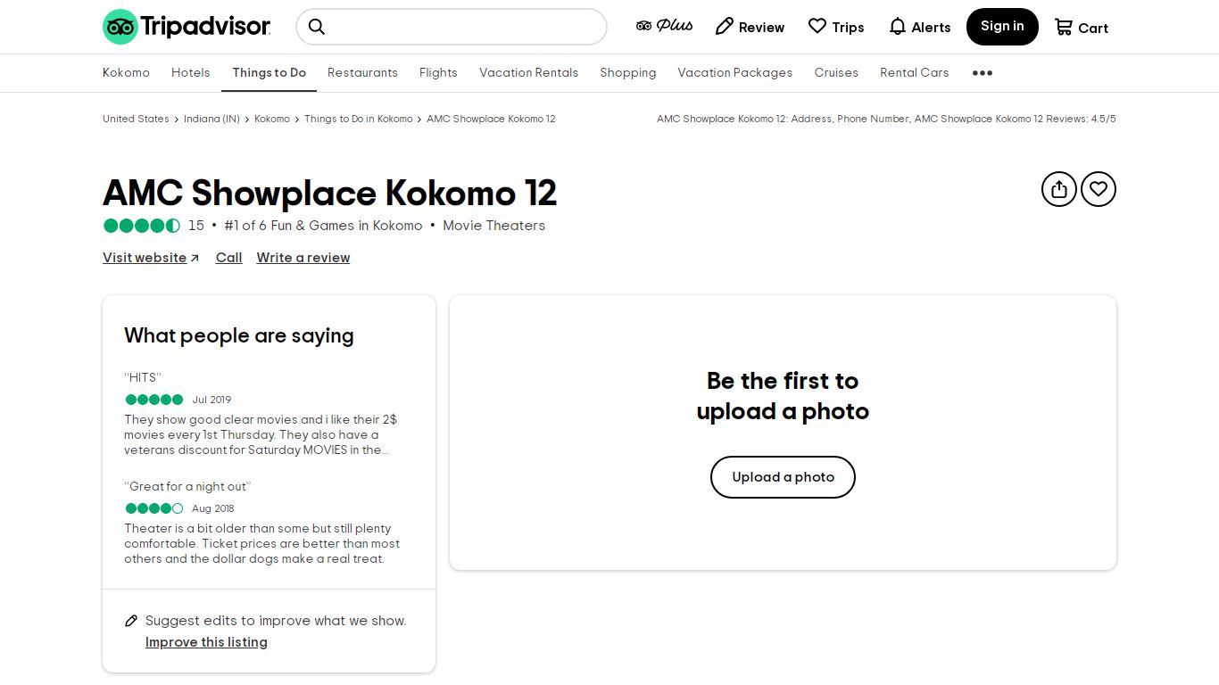The width and height of the screenshot is (1219, 685).
Task: Switch to the Shopping tab
Action: [628, 73]
